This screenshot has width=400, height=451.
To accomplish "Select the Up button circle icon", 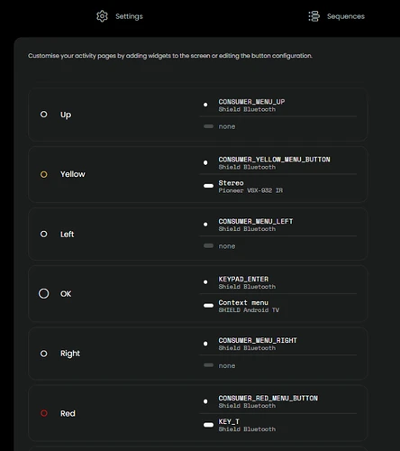I will (x=44, y=115).
